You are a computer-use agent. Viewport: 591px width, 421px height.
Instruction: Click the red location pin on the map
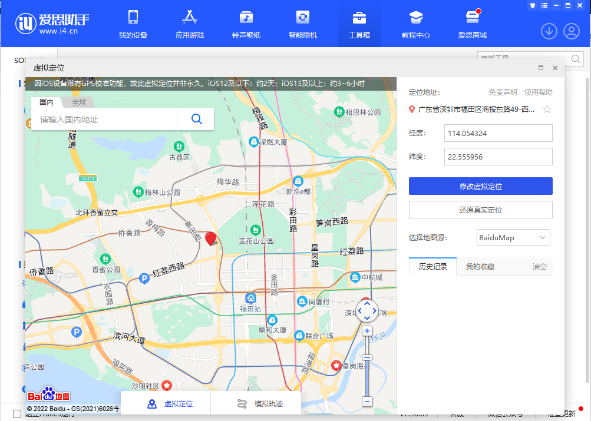[211, 238]
